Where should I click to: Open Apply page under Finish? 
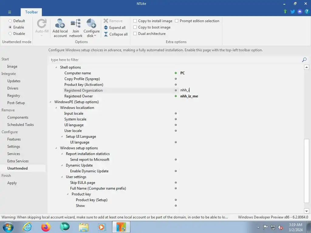12,183
